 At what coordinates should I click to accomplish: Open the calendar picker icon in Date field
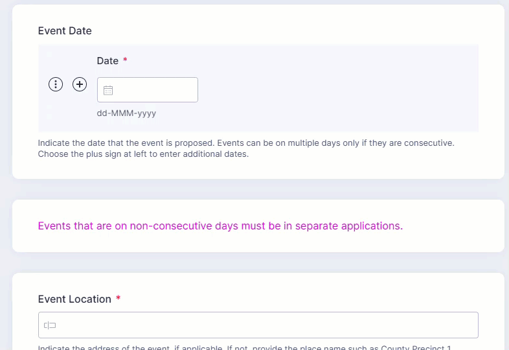pyautogui.click(x=108, y=90)
